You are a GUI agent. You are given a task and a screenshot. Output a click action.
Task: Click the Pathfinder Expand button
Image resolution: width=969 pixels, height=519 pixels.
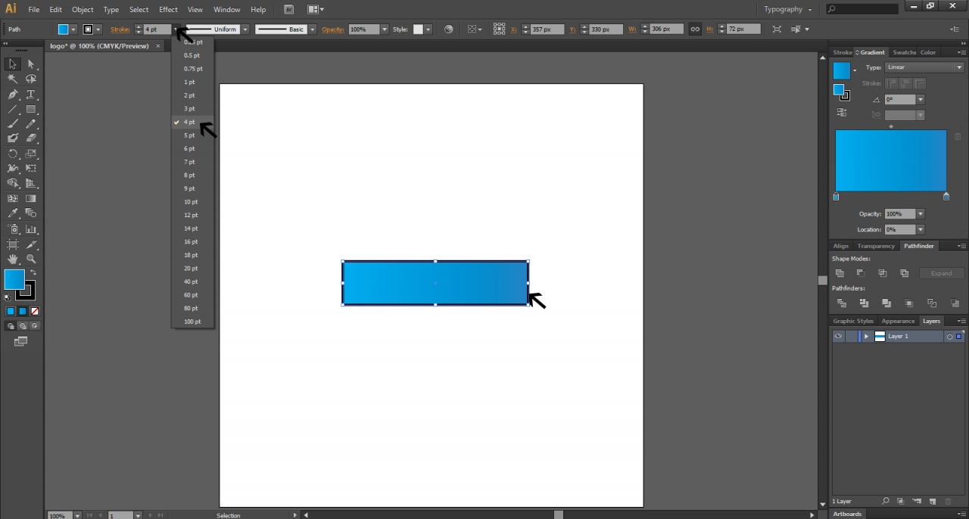pyautogui.click(x=942, y=273)
